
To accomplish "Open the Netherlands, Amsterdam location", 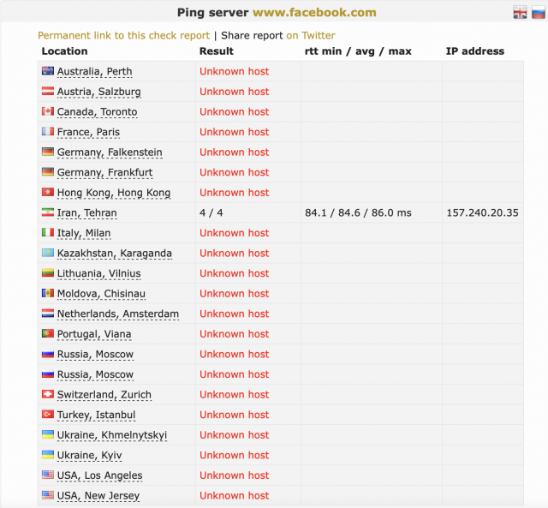I will point(117,314).
